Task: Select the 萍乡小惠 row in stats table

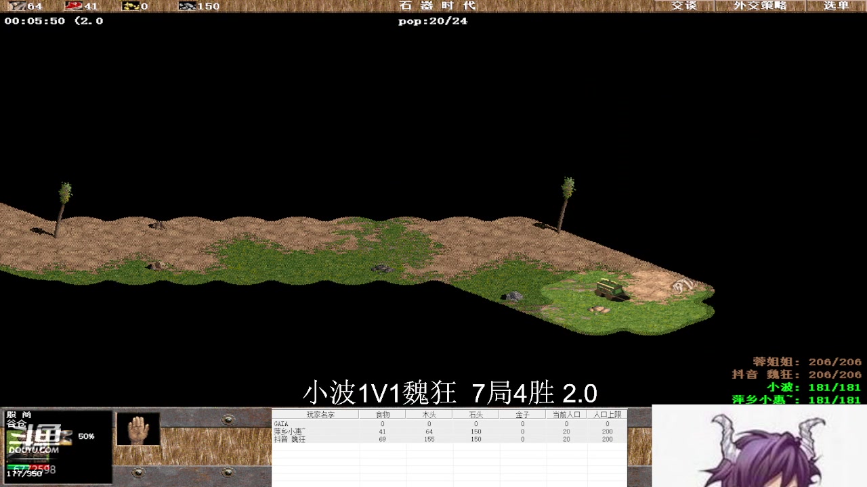Action: tap(448, 432)
